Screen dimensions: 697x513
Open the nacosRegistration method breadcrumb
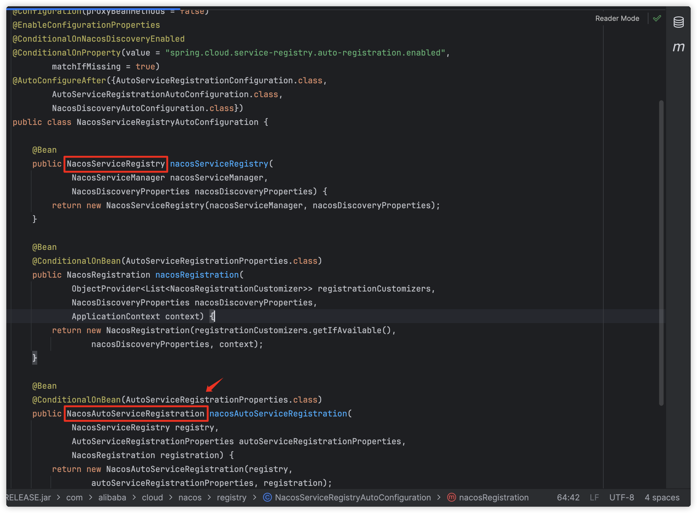click(494, 497)
